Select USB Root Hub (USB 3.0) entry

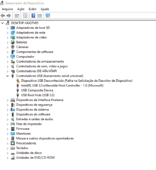point(38,95)
